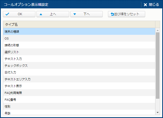Select the 端末の種類 row
This screenshot has height=118, width=163.
point(79,31)
